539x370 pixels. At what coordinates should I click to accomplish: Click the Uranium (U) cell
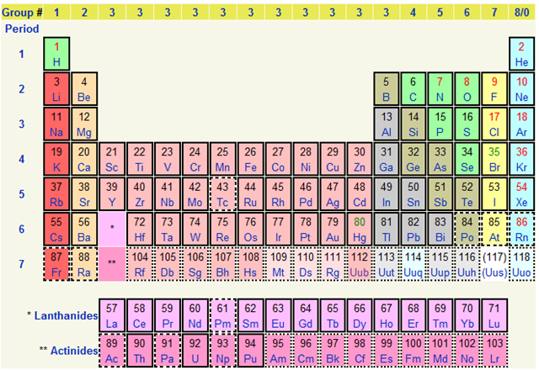(x=195, y=351)
